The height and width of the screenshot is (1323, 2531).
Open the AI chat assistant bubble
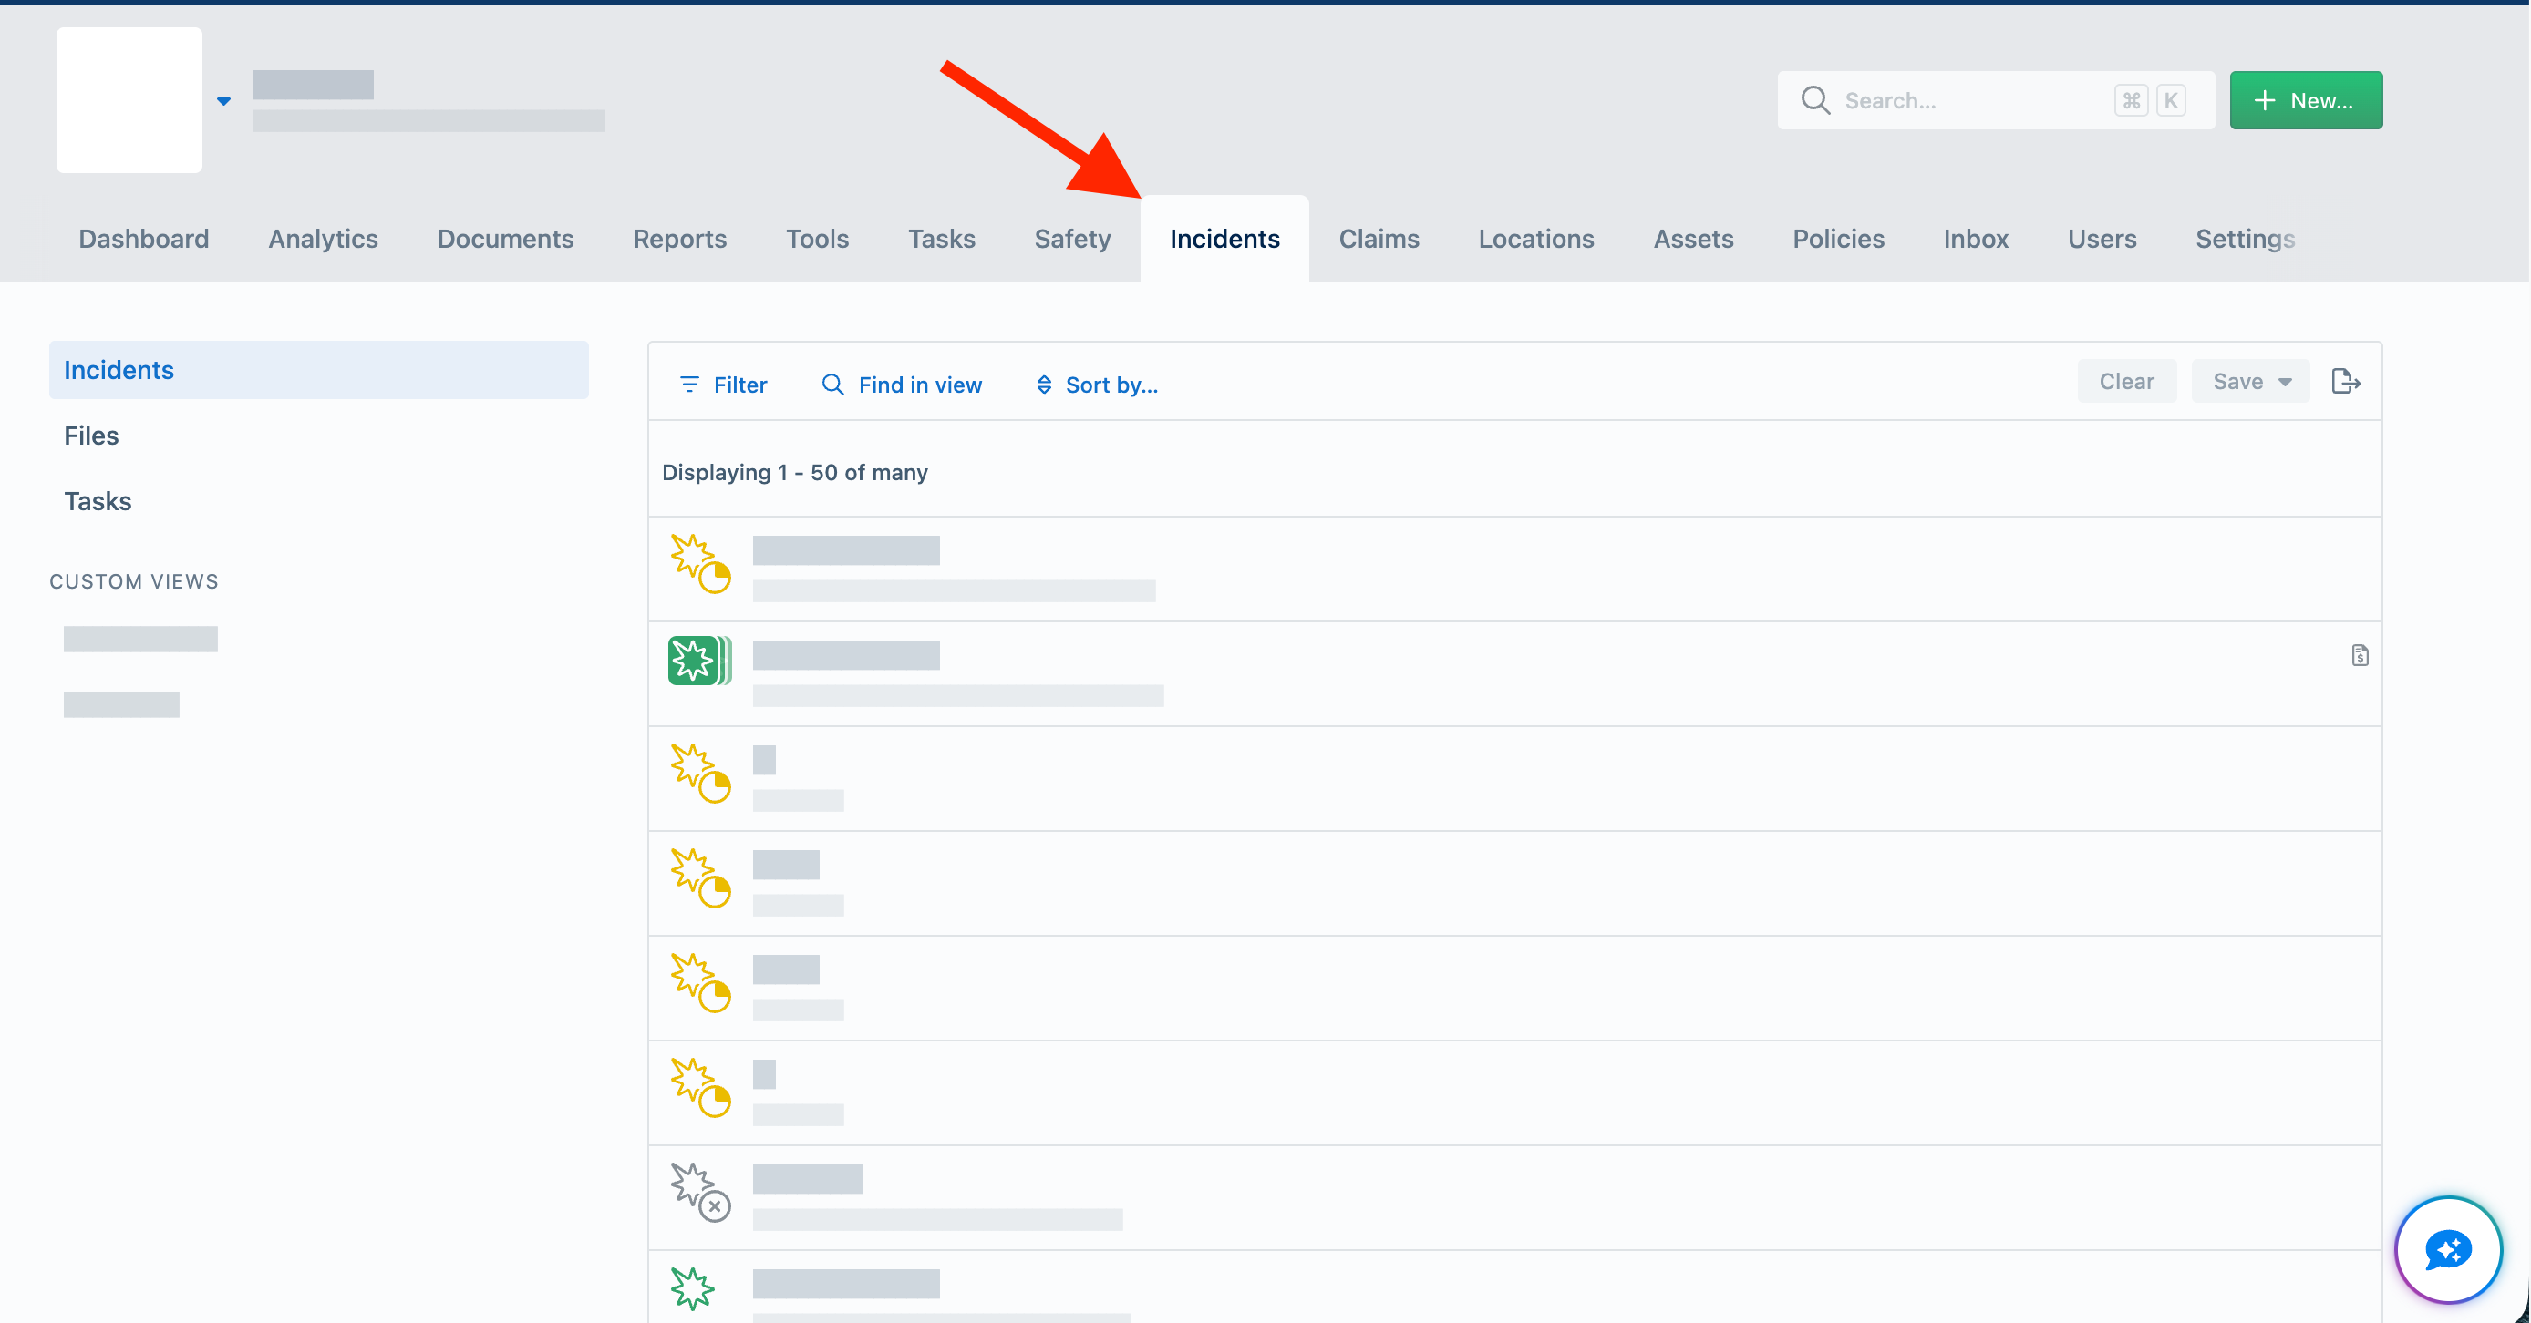(2447, 1249)
